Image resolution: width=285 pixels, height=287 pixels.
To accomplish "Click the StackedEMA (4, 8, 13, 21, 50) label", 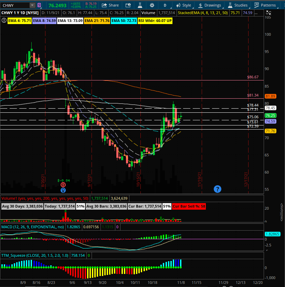I will tap(203, 13).
